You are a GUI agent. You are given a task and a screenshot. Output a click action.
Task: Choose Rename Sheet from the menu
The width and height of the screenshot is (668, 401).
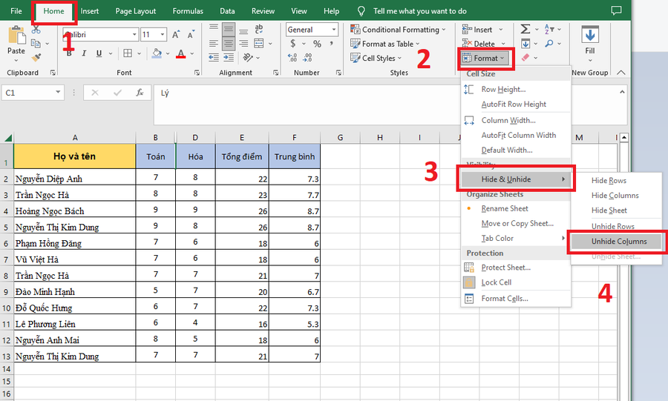coord(516,208)
